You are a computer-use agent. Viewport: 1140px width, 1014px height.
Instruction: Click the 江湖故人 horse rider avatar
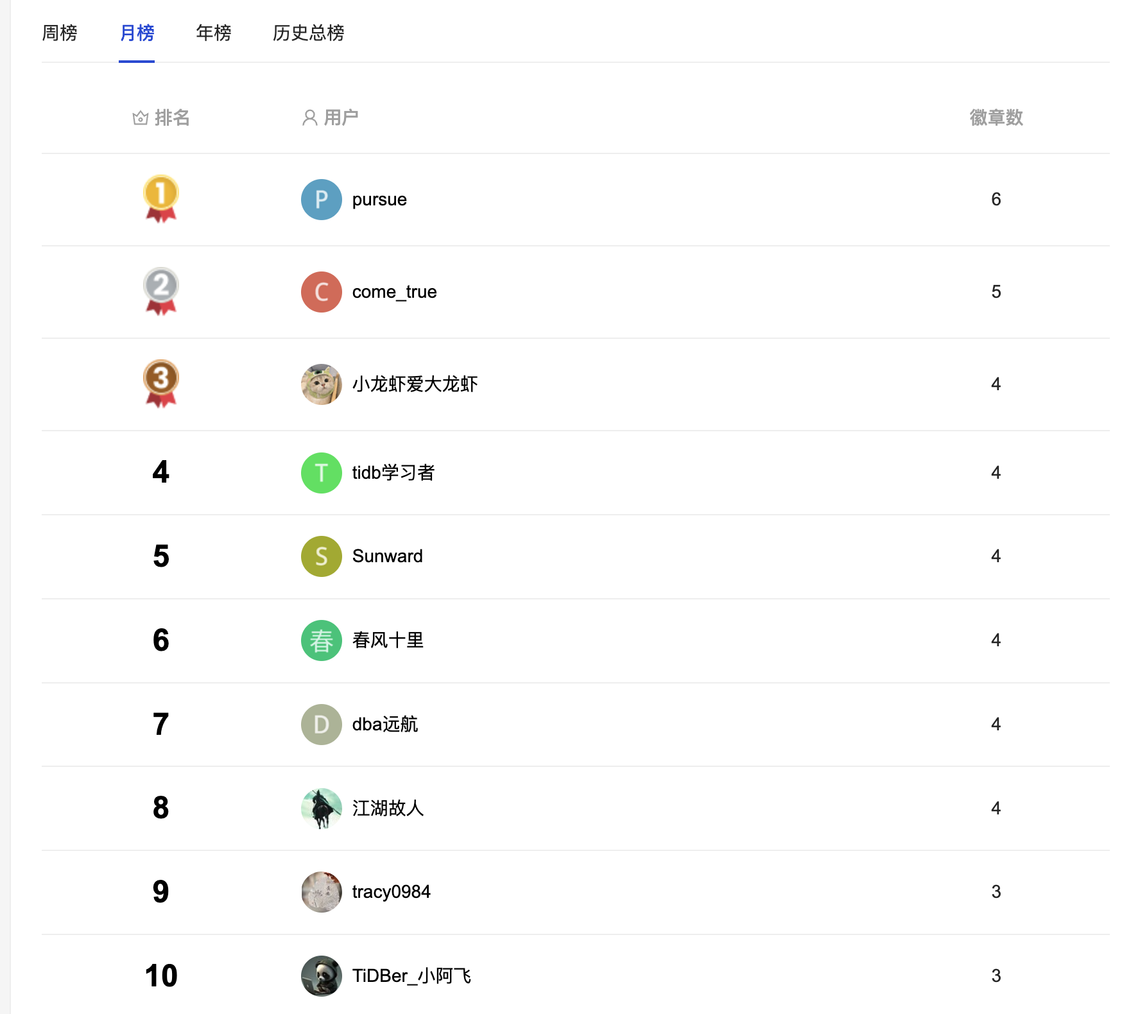point(321,809)
